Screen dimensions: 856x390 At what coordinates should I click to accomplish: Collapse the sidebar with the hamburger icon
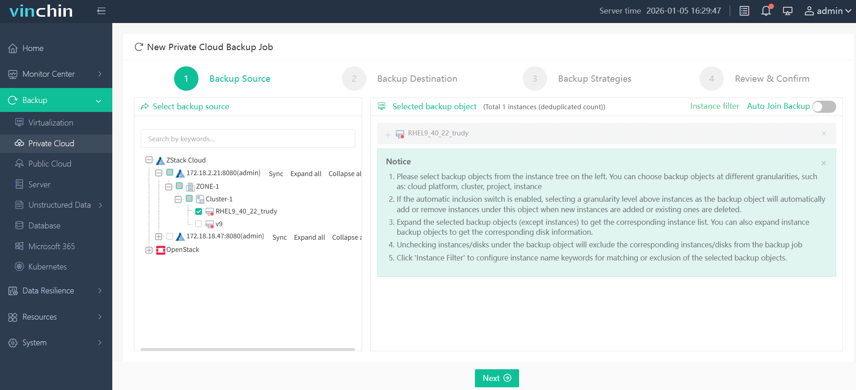[x=101, y=11]
